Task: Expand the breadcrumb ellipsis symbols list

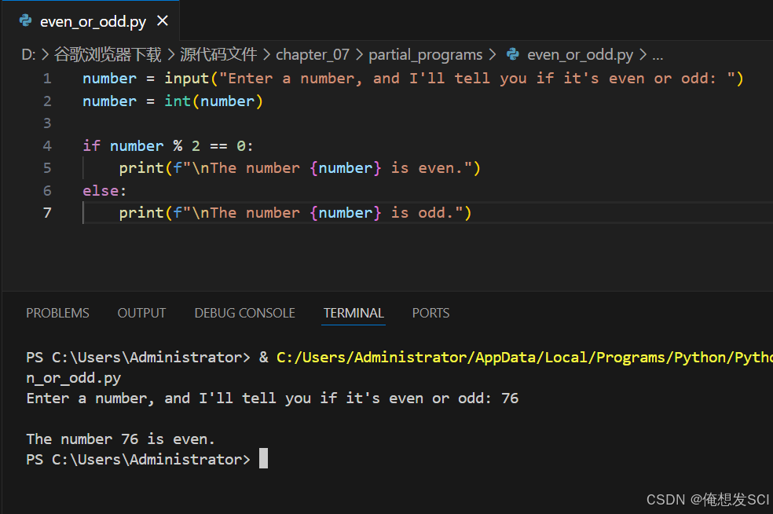Action: tap(658, 55)
